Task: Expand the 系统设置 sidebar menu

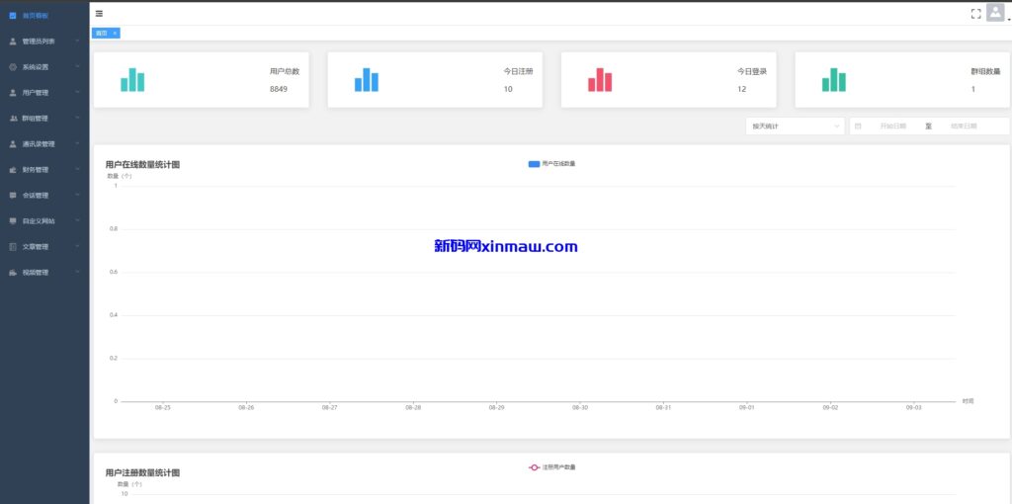Action: (43, 67)
